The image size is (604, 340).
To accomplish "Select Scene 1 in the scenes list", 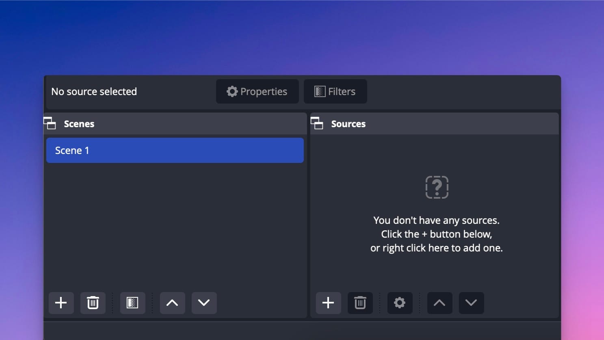I will [175, 150].
